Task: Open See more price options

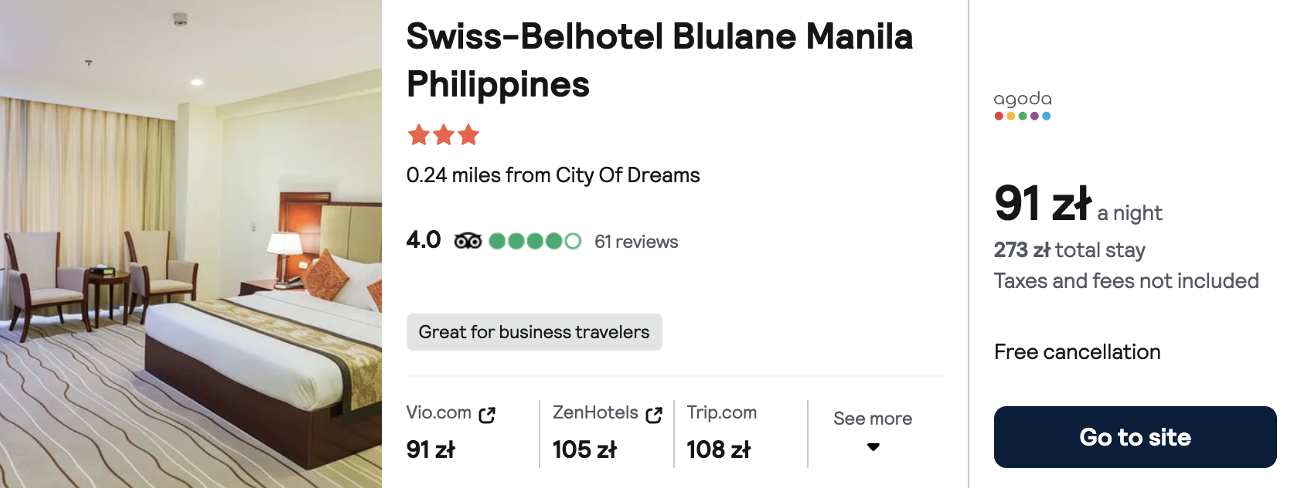Action: pyautogui.click(x=873, y=419)
